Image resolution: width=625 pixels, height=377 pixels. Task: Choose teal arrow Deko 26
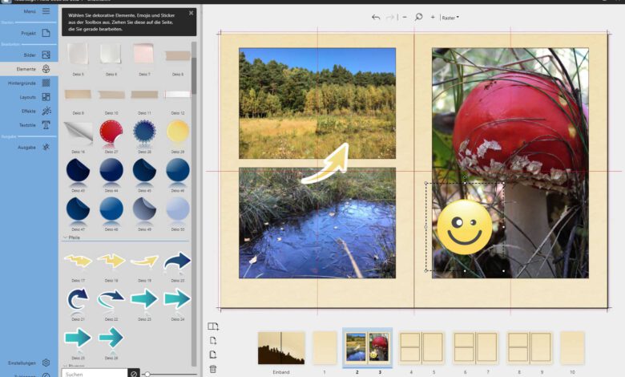tap(111, 338)
